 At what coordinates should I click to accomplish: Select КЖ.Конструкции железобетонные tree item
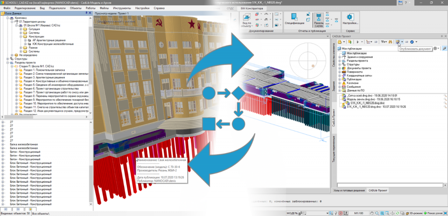53,44
